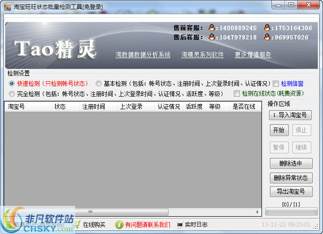Click the red 有问题请联系我们 link
323x234 pixels.
pos(148,225)
